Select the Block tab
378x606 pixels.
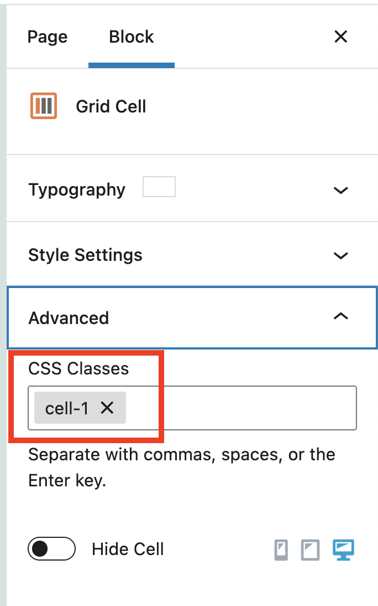point(132,37)
